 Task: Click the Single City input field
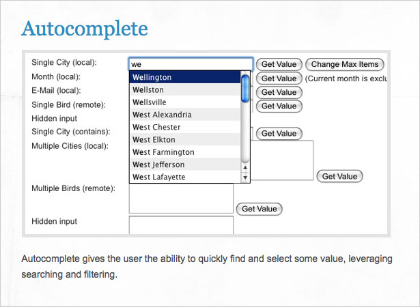pos(191,64)
